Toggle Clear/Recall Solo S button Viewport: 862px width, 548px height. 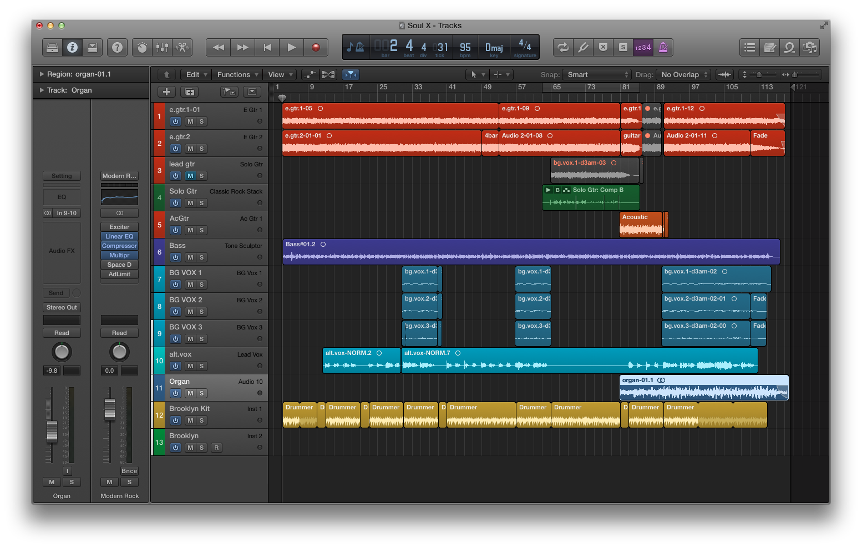(x=623, y=48)
